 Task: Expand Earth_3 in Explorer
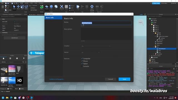(x=152, y=29)
